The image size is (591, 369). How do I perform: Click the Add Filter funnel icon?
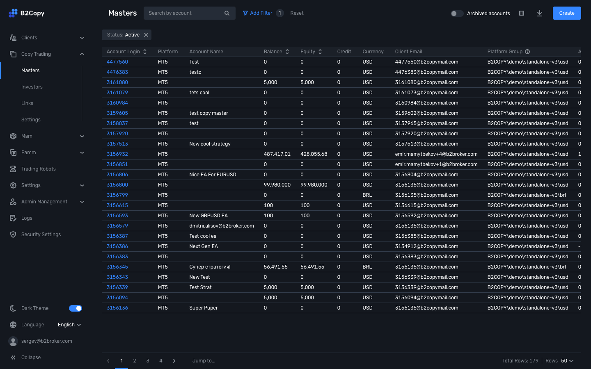[x=245, y=13]
